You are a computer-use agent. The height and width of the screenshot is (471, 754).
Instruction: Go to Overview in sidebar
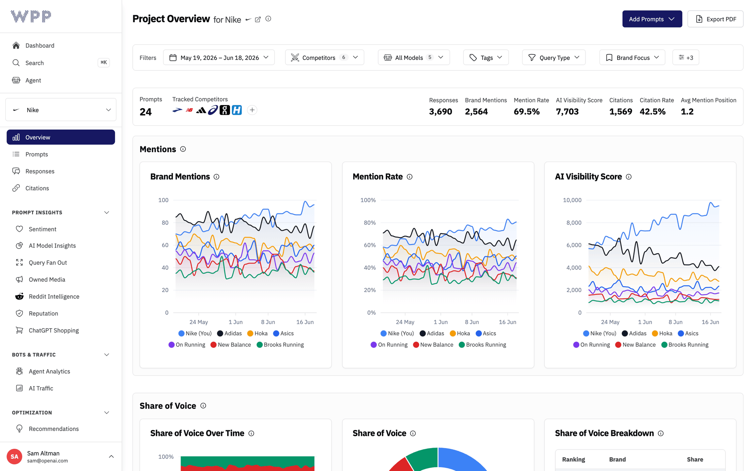tap(61, 137)
